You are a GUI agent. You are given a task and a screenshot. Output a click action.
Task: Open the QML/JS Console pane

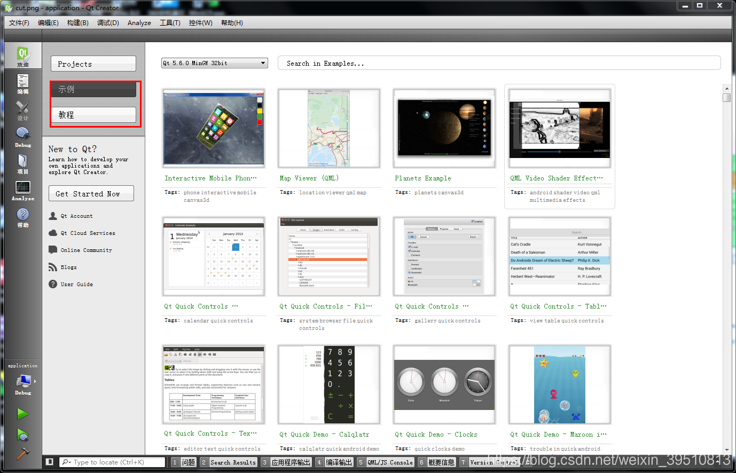pos(386,462)
